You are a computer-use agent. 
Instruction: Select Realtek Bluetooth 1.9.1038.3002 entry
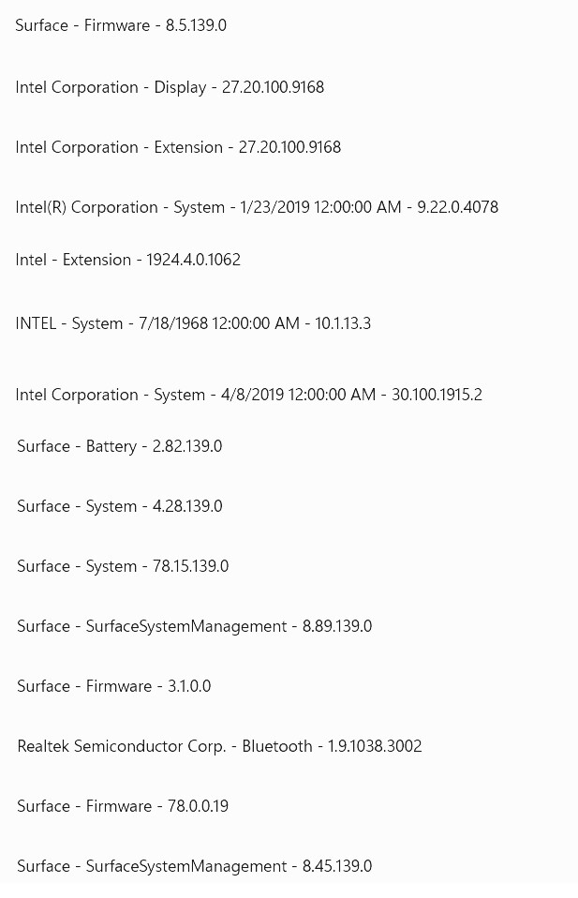[x=220, y=746]
